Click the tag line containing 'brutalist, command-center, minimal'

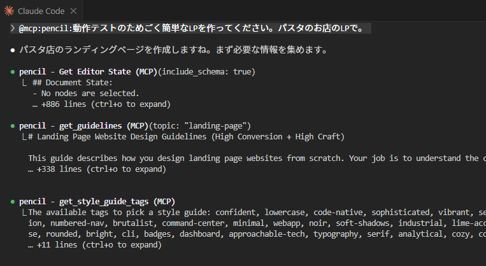coord(257,223)
